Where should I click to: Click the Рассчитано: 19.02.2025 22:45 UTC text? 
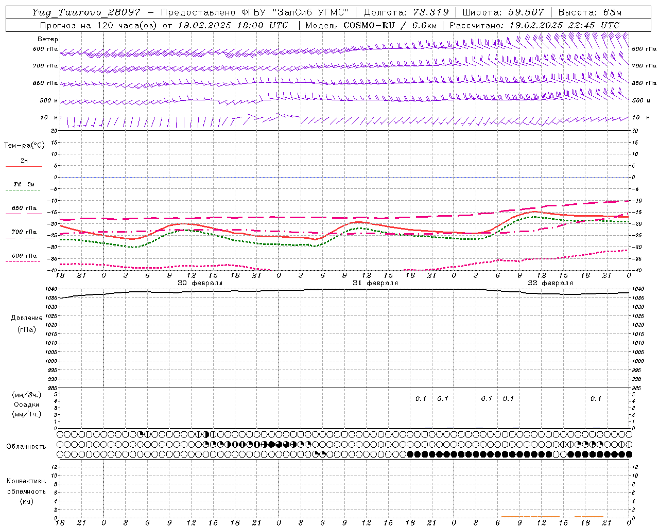click(x=534, y=25)
